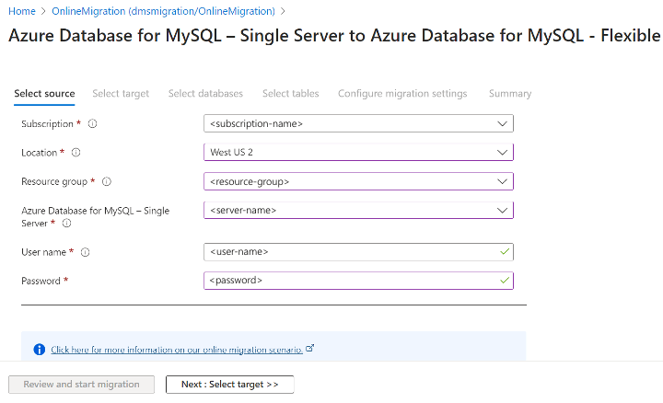
Task: Click into the User name input field
Action: (x=350, y=251)
